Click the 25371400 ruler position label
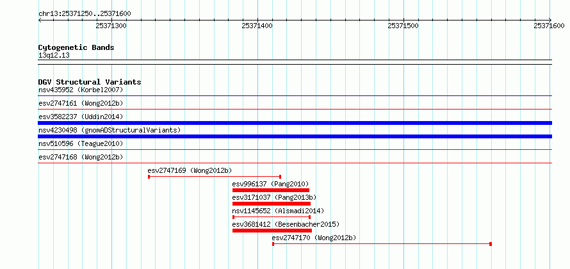 pos(257,26)
